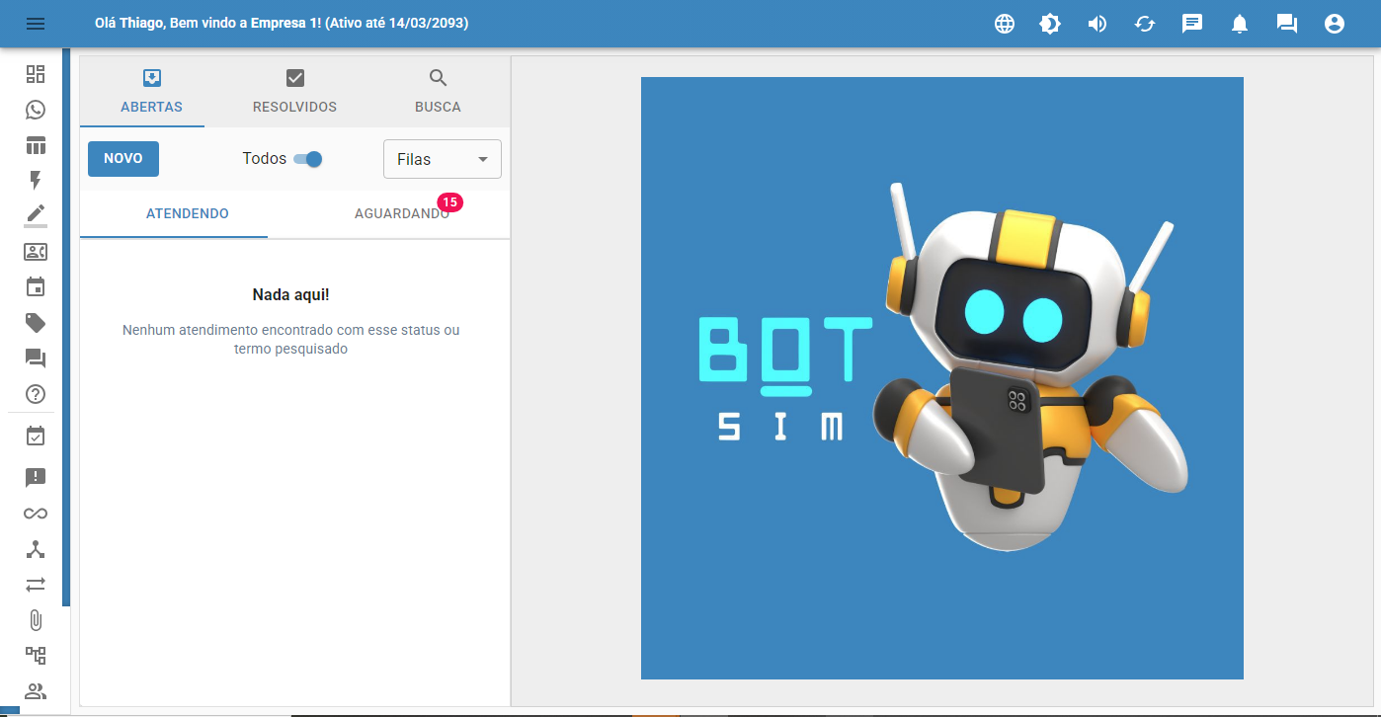Switch to the Aguardando tab

401,213
